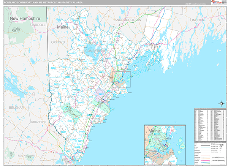
Task: Click Sebago Lake beside the Cumberland label
Action: coord(91,56)
